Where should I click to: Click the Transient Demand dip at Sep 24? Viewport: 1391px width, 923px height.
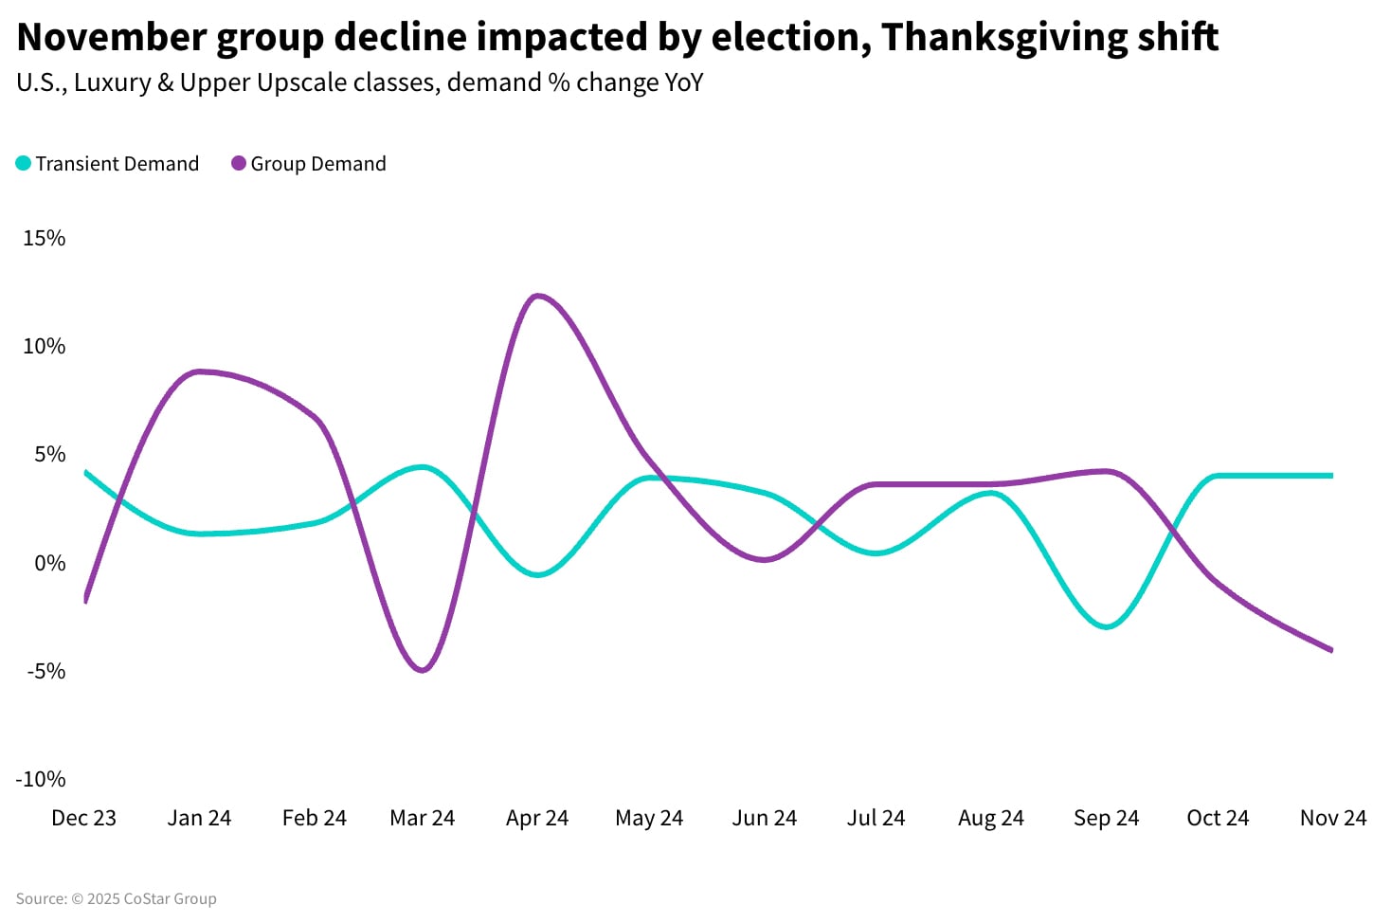click(1106, 626)
